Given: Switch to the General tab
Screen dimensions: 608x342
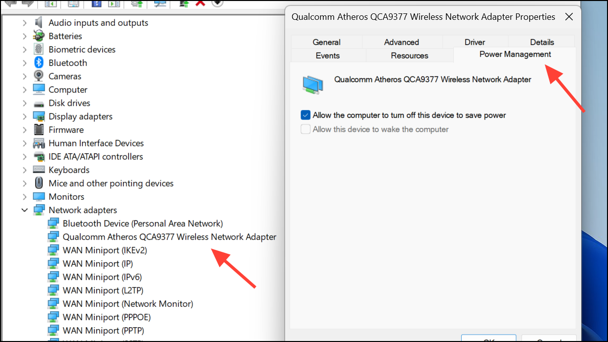Looking at the screenshot, I should point(327,42).
